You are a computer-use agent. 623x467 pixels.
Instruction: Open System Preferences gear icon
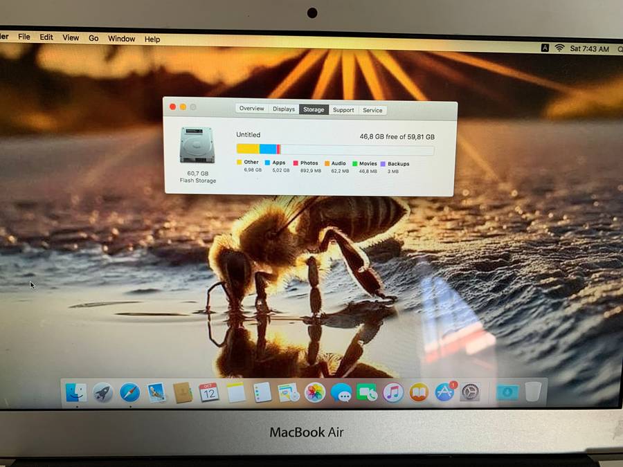click(470, 392)
